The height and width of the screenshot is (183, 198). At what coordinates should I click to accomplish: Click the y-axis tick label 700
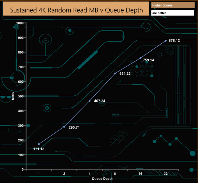point(21,67)
